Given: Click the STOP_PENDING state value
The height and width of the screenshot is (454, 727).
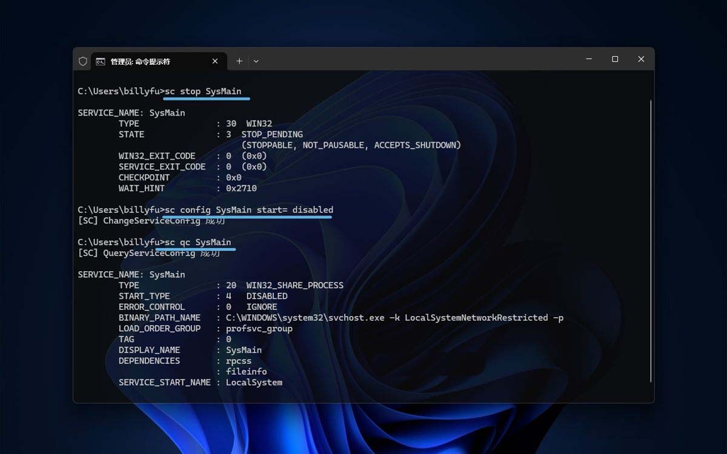Looking at the screenshot, I should [x=272, y=134].
